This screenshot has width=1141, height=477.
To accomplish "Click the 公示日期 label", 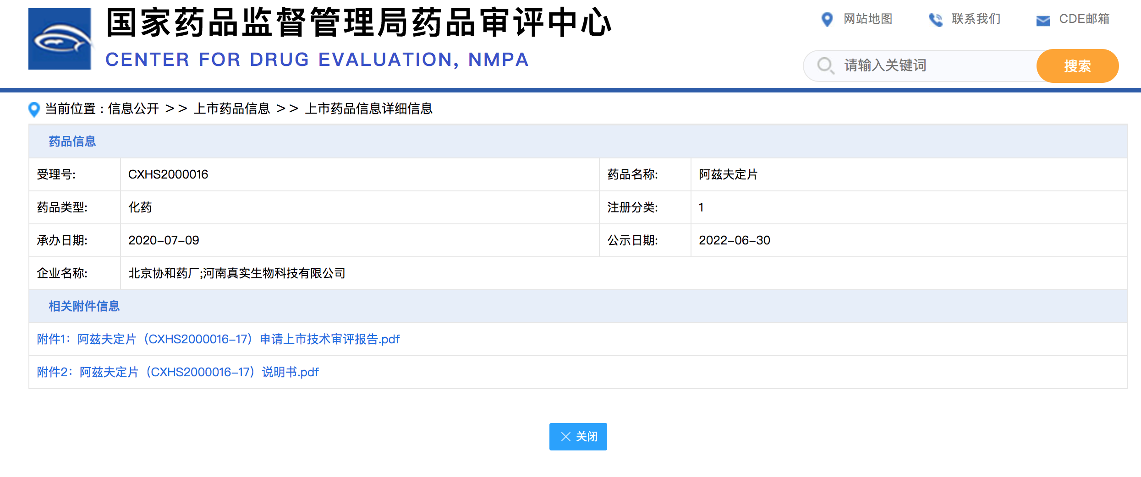I will tap(632, 240).
